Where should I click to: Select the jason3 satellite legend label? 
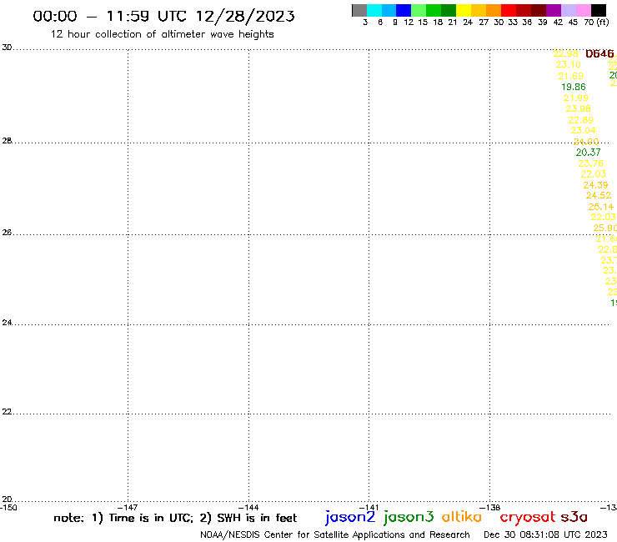(409, 517)
